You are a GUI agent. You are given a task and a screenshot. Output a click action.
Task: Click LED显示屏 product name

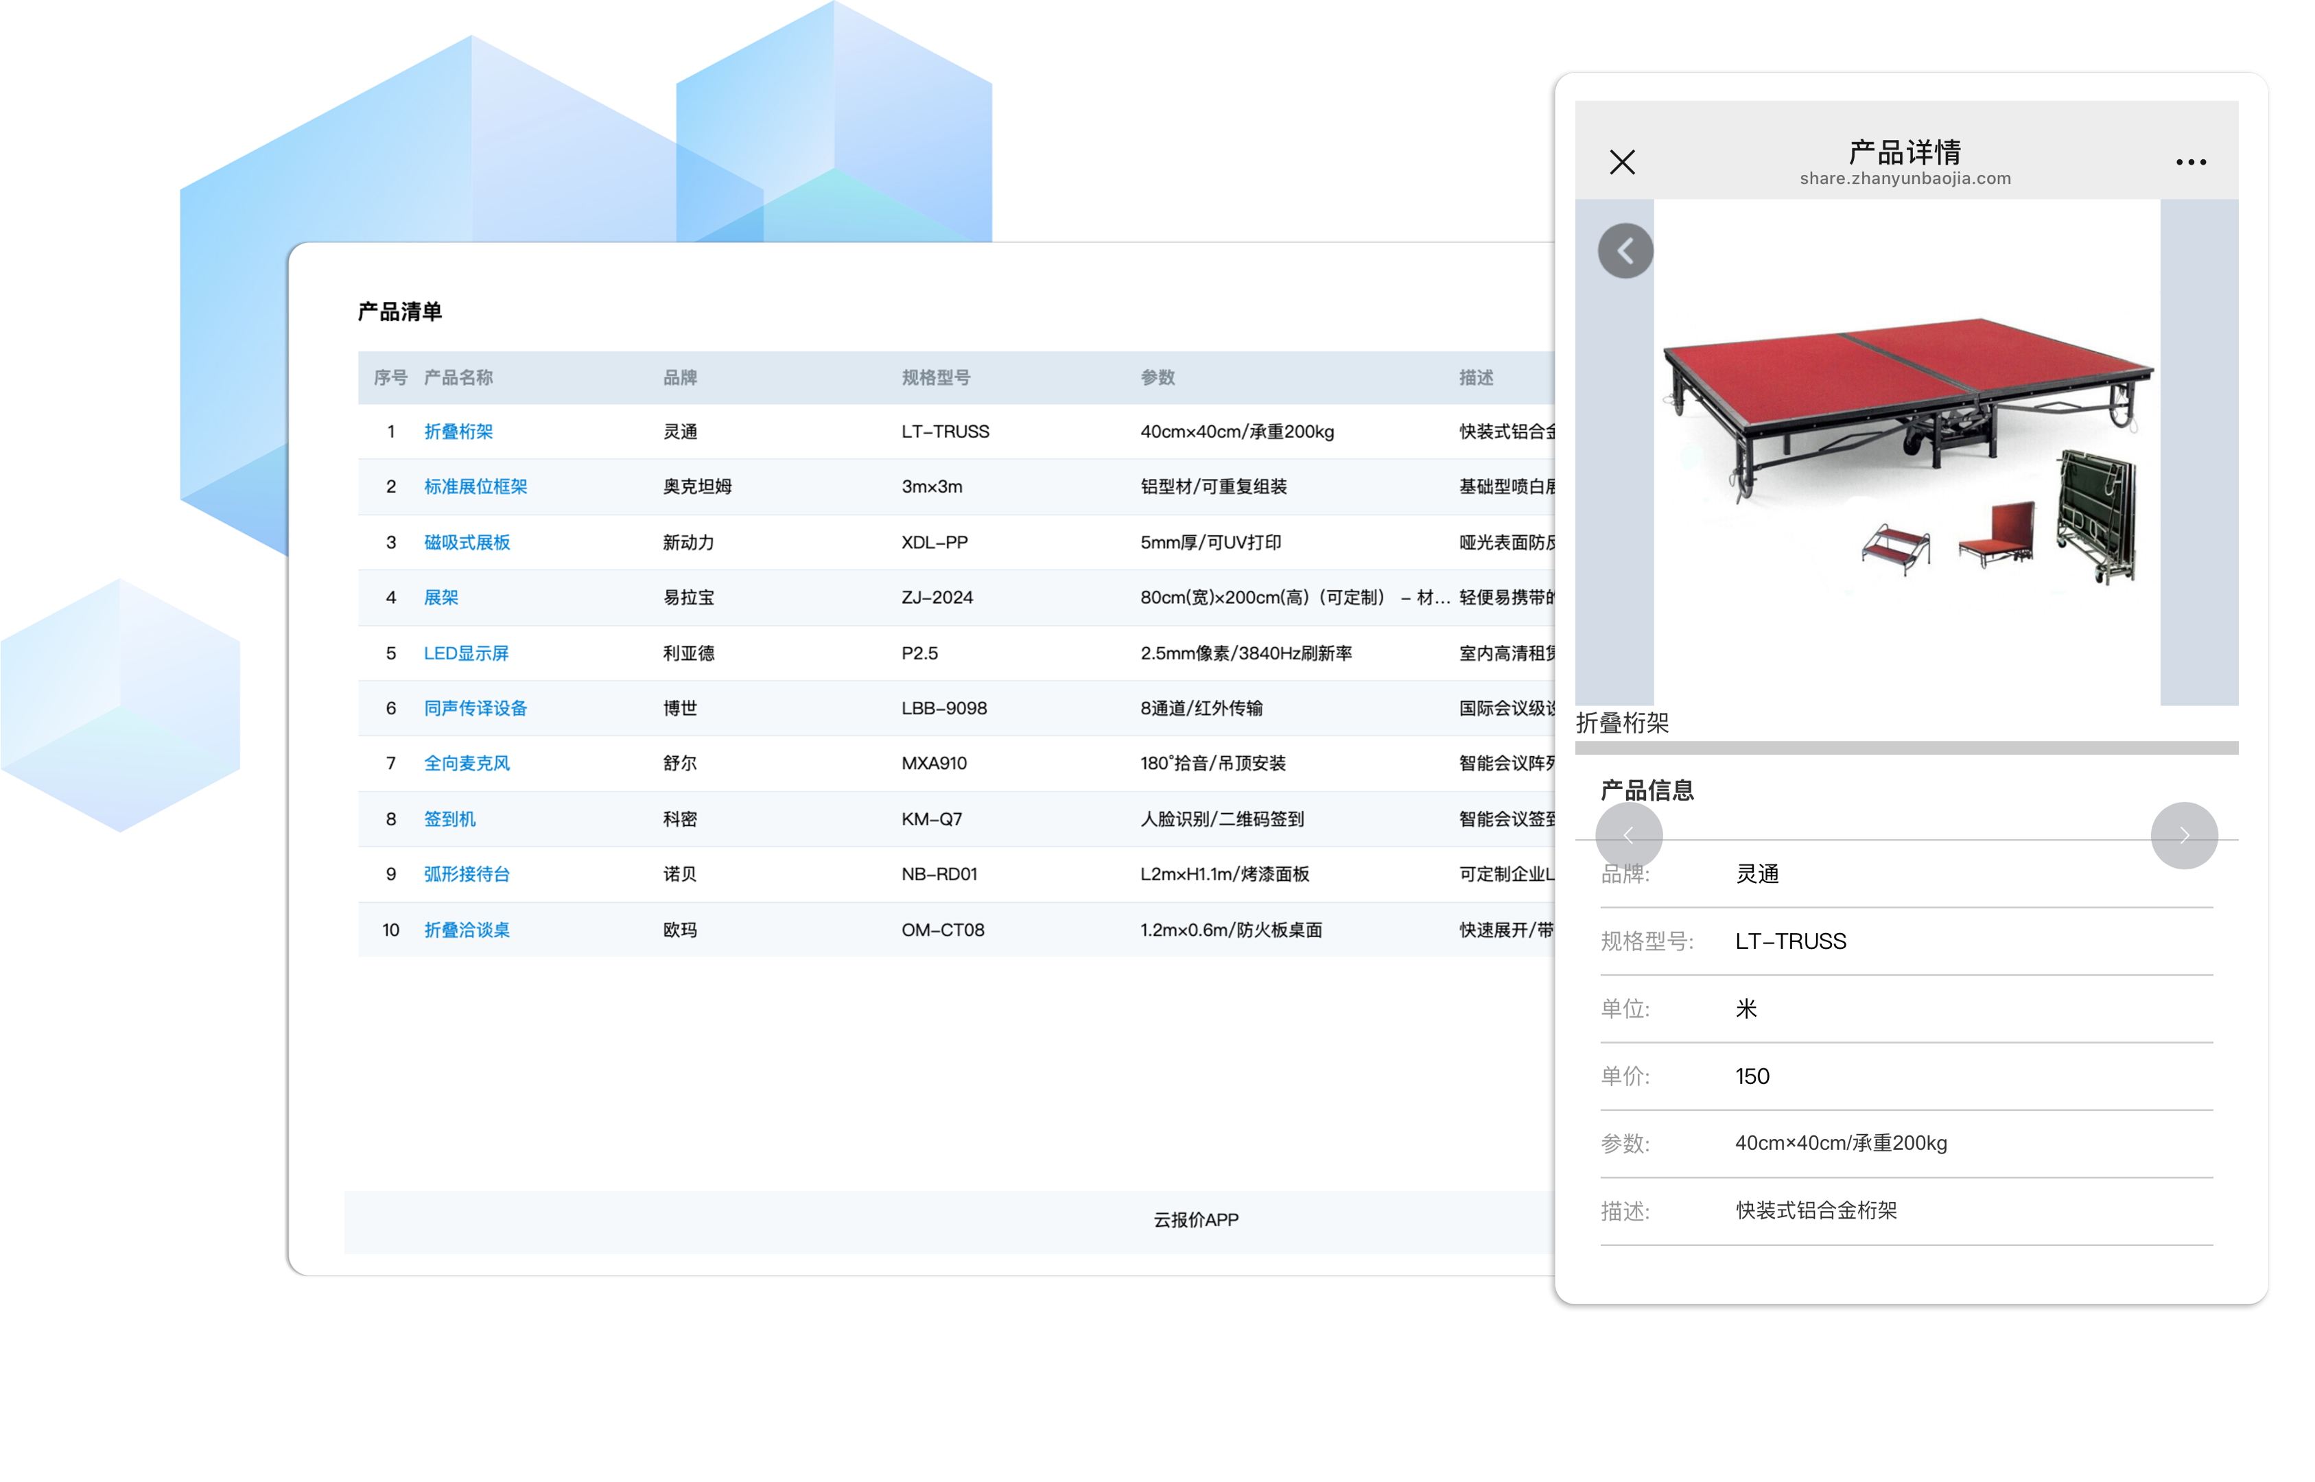click(466, 652)
